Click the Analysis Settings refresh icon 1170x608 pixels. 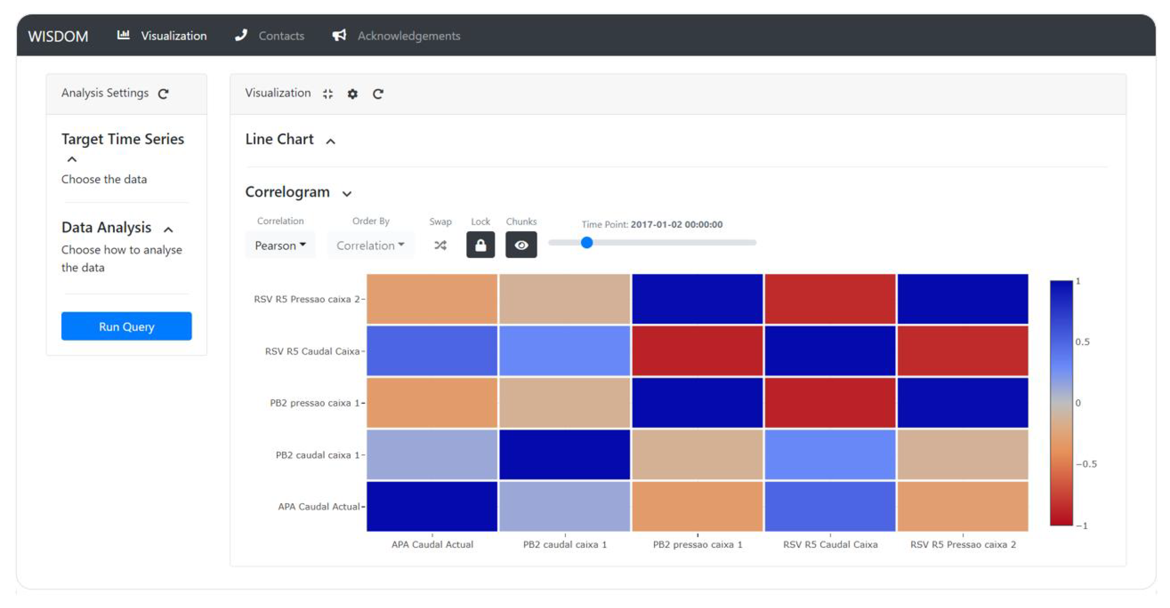click(163, 93)
